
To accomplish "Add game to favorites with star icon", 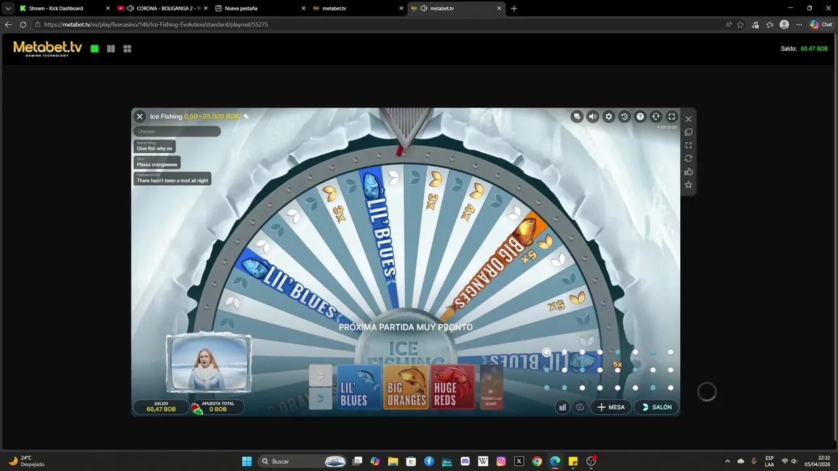I will (688, 185).
